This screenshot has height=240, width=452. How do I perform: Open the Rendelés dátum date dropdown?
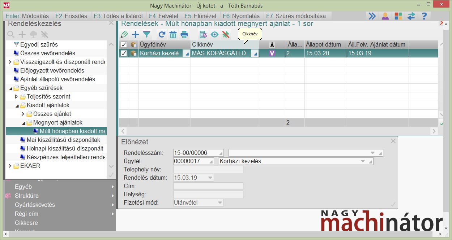(210, 178)
